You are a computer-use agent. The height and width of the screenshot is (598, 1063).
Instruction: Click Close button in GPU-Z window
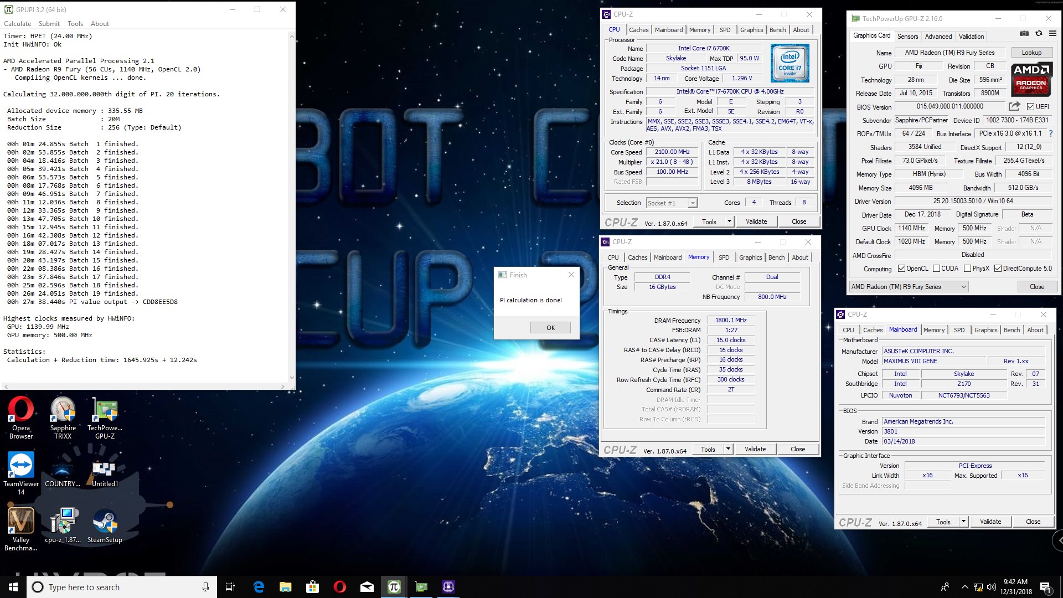(x=1037, y=287)
